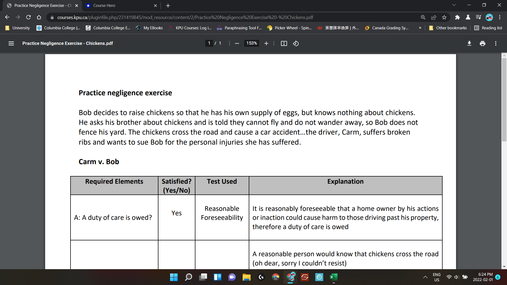Download the Chickens PDF file

coord(469,43)
